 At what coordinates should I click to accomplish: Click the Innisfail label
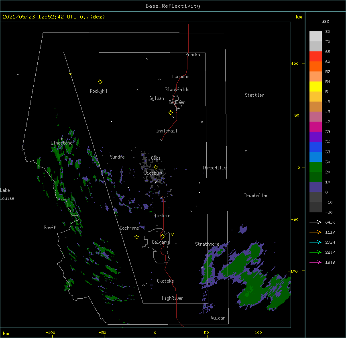pyautogui.click(x=167, y=131)
